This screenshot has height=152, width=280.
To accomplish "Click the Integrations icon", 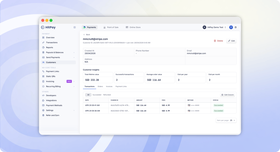I will click(43, 101).
